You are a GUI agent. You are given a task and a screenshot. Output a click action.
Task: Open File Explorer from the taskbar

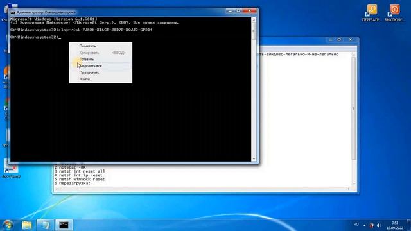[x=27, y=225]
